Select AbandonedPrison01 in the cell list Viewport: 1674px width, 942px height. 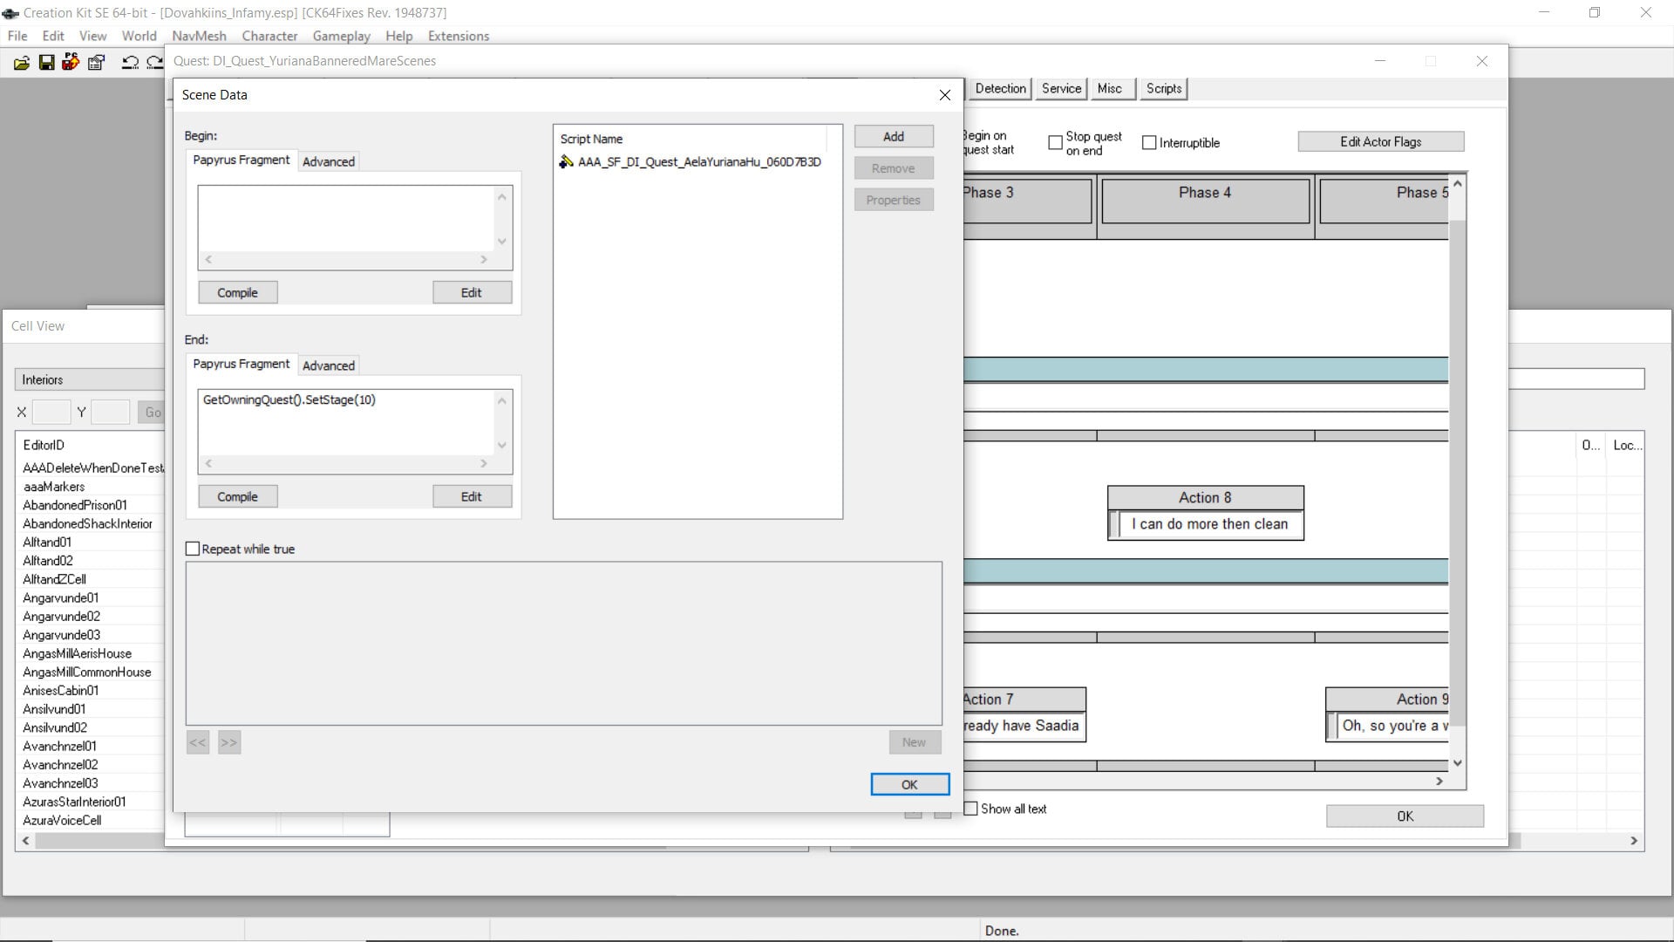(75, 505)
